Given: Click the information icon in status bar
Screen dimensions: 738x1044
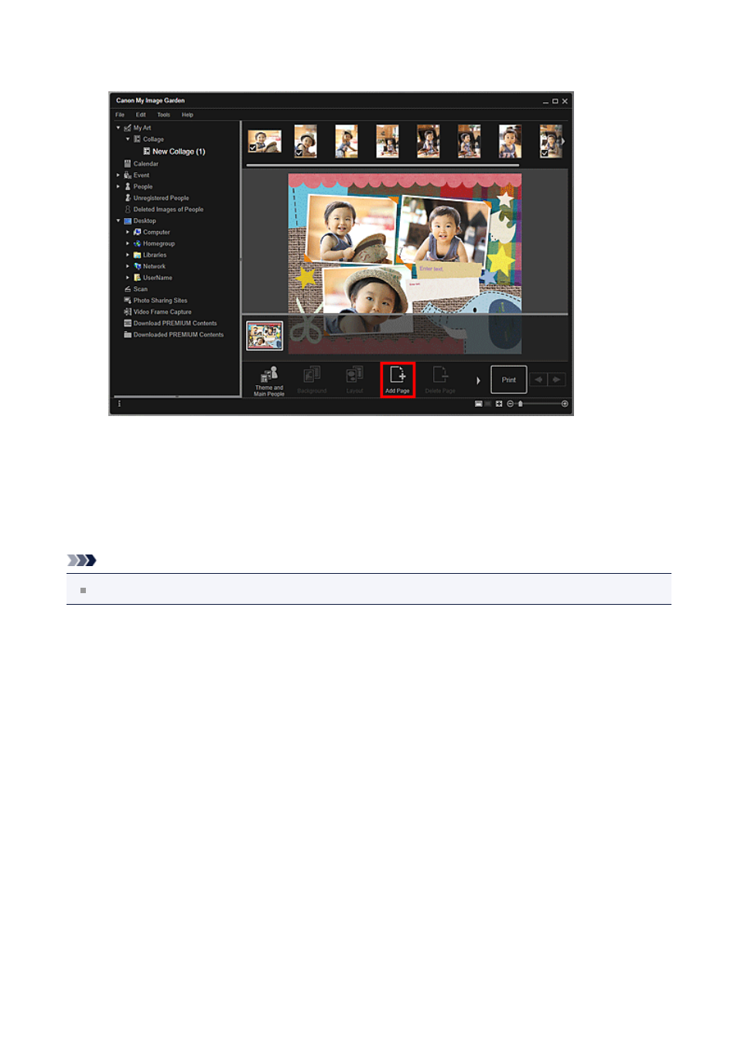Looking at the screenshot, I should click(x=119, y=404).
